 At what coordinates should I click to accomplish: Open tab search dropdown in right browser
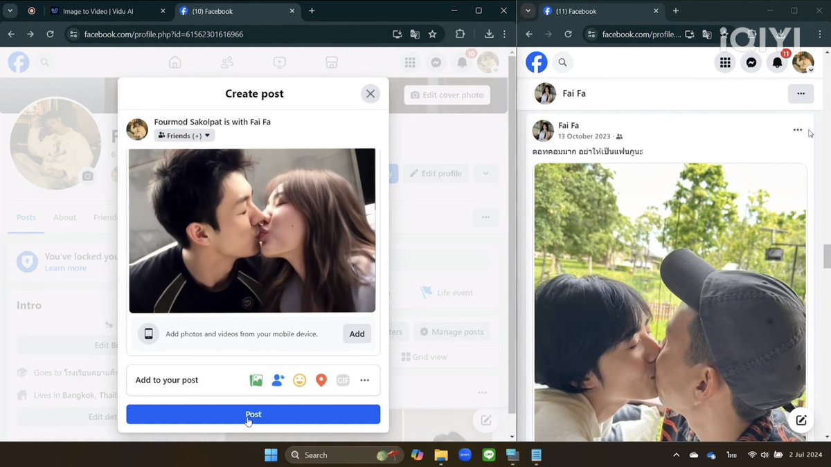pyautogui.click(x=528, y=11)
